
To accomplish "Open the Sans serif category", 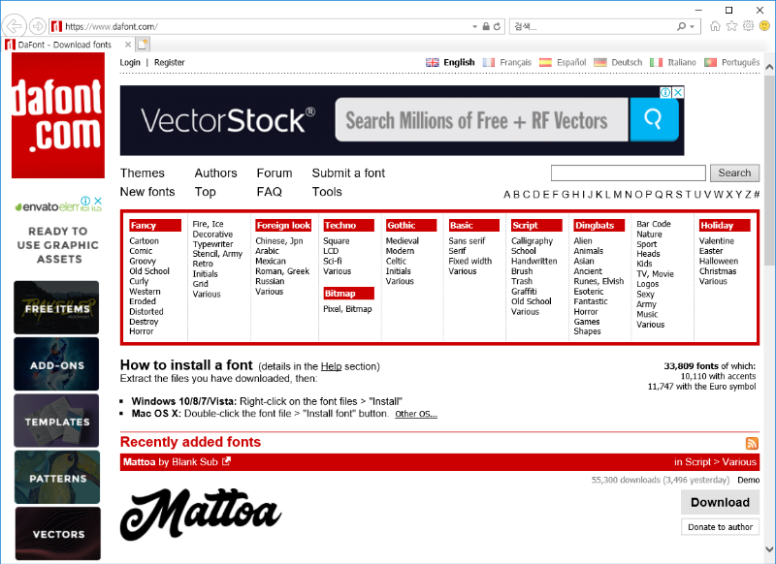I will click(467, 240).
